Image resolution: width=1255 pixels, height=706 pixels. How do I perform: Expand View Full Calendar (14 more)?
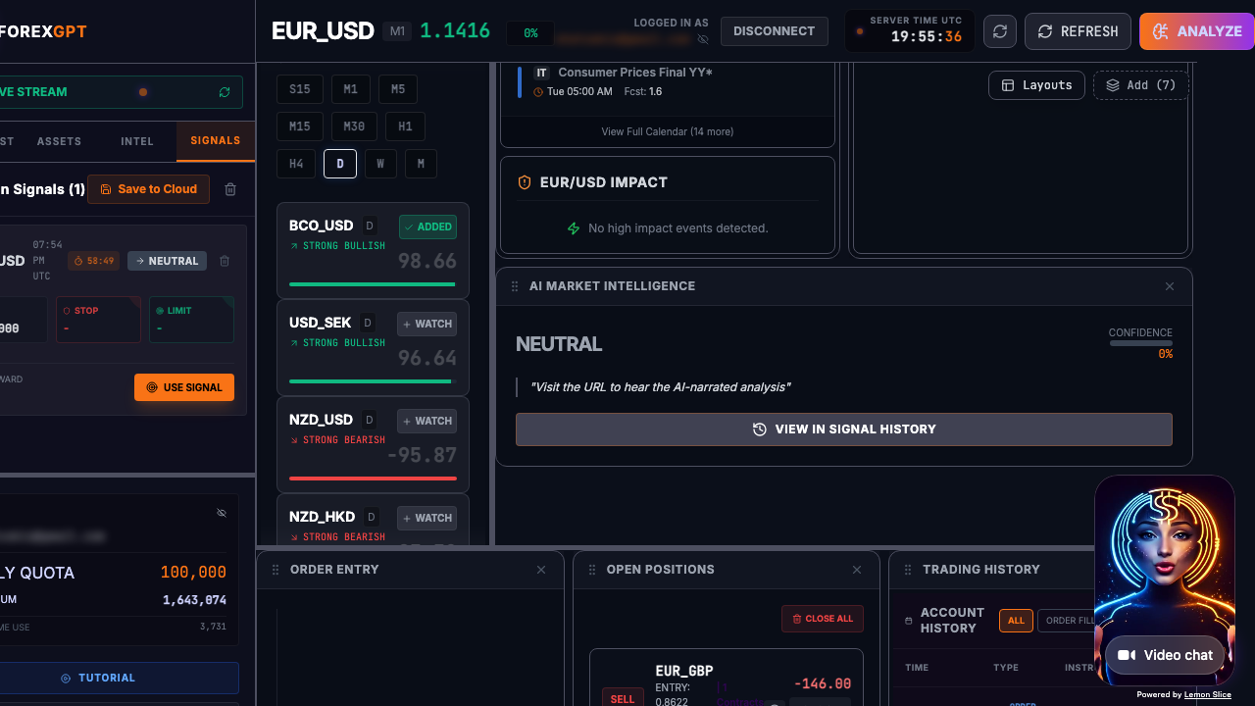coord(667,131)
